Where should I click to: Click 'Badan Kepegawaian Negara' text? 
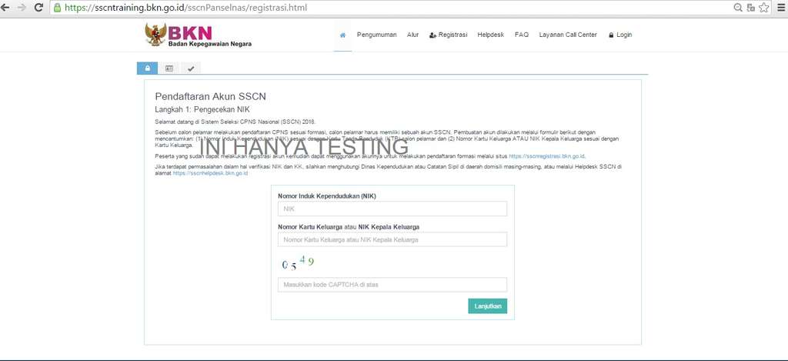210,44
